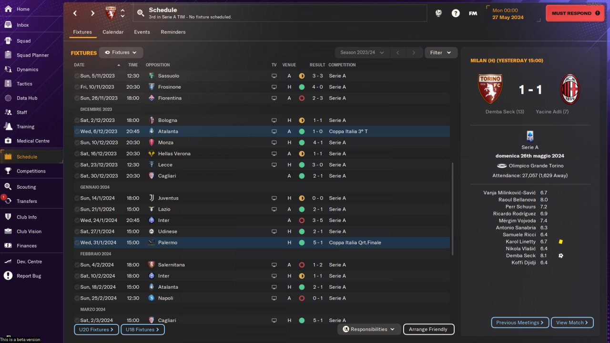The height and width of the screenshot is (343, 610).
Task: Switch to the Calendar tab
Action: 113,32
